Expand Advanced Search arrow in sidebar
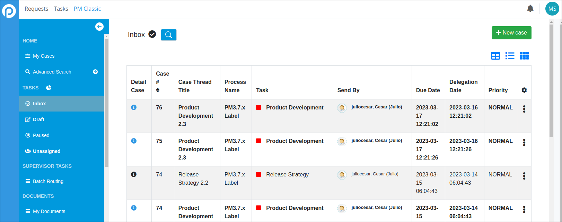Image resolution: width=562 pixels, height=222 pixels. point(95,72)
